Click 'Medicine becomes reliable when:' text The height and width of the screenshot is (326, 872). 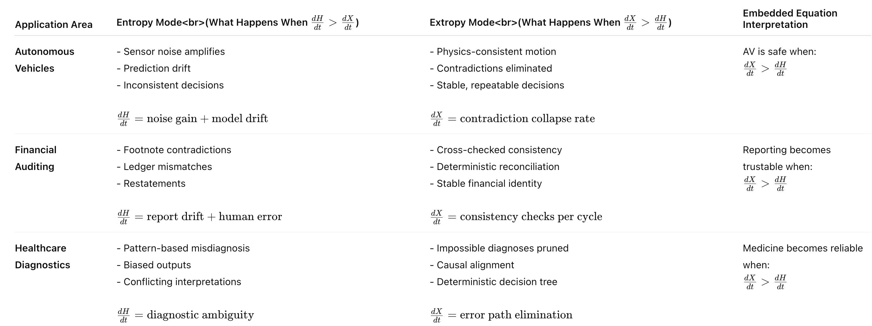pyautogui.click(x=803, y=257)
